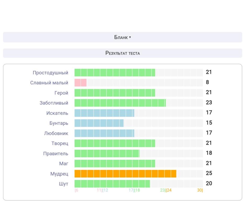The image size is (243, 201).
Task: Click the blue Искатель score bar
Action: 104,113
